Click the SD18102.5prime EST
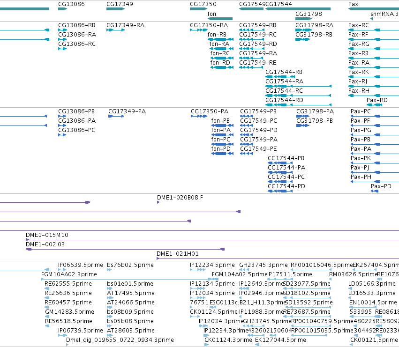399x347 pixels. coord(308,298)
